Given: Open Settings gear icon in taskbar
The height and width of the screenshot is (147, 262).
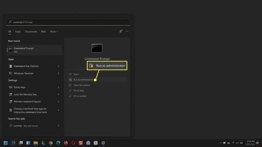Looking at the screenshot, I should [103, 143].
